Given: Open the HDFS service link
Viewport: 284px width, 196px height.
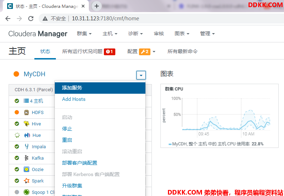Looking at the screenshot, I should 38,112.
